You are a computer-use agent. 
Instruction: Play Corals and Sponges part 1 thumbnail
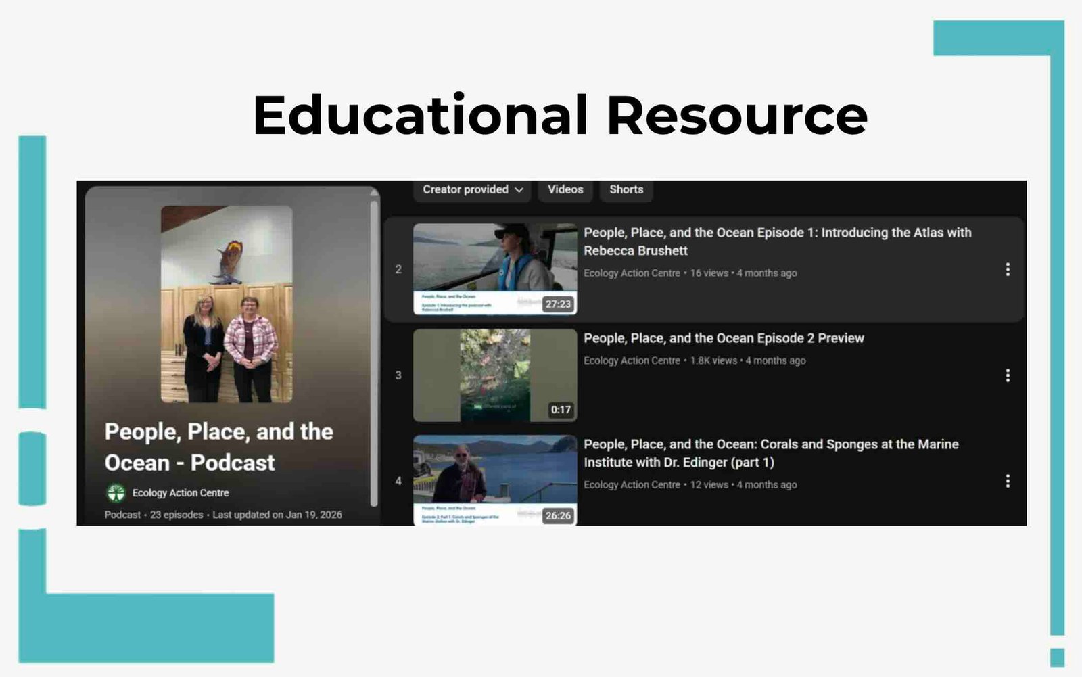(x=495, y=480)
